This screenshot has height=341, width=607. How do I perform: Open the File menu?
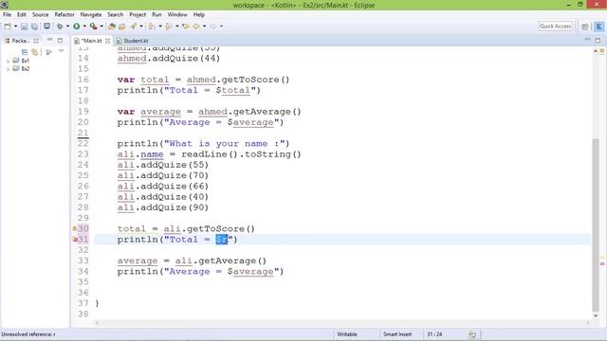click(x=7, y=14)
